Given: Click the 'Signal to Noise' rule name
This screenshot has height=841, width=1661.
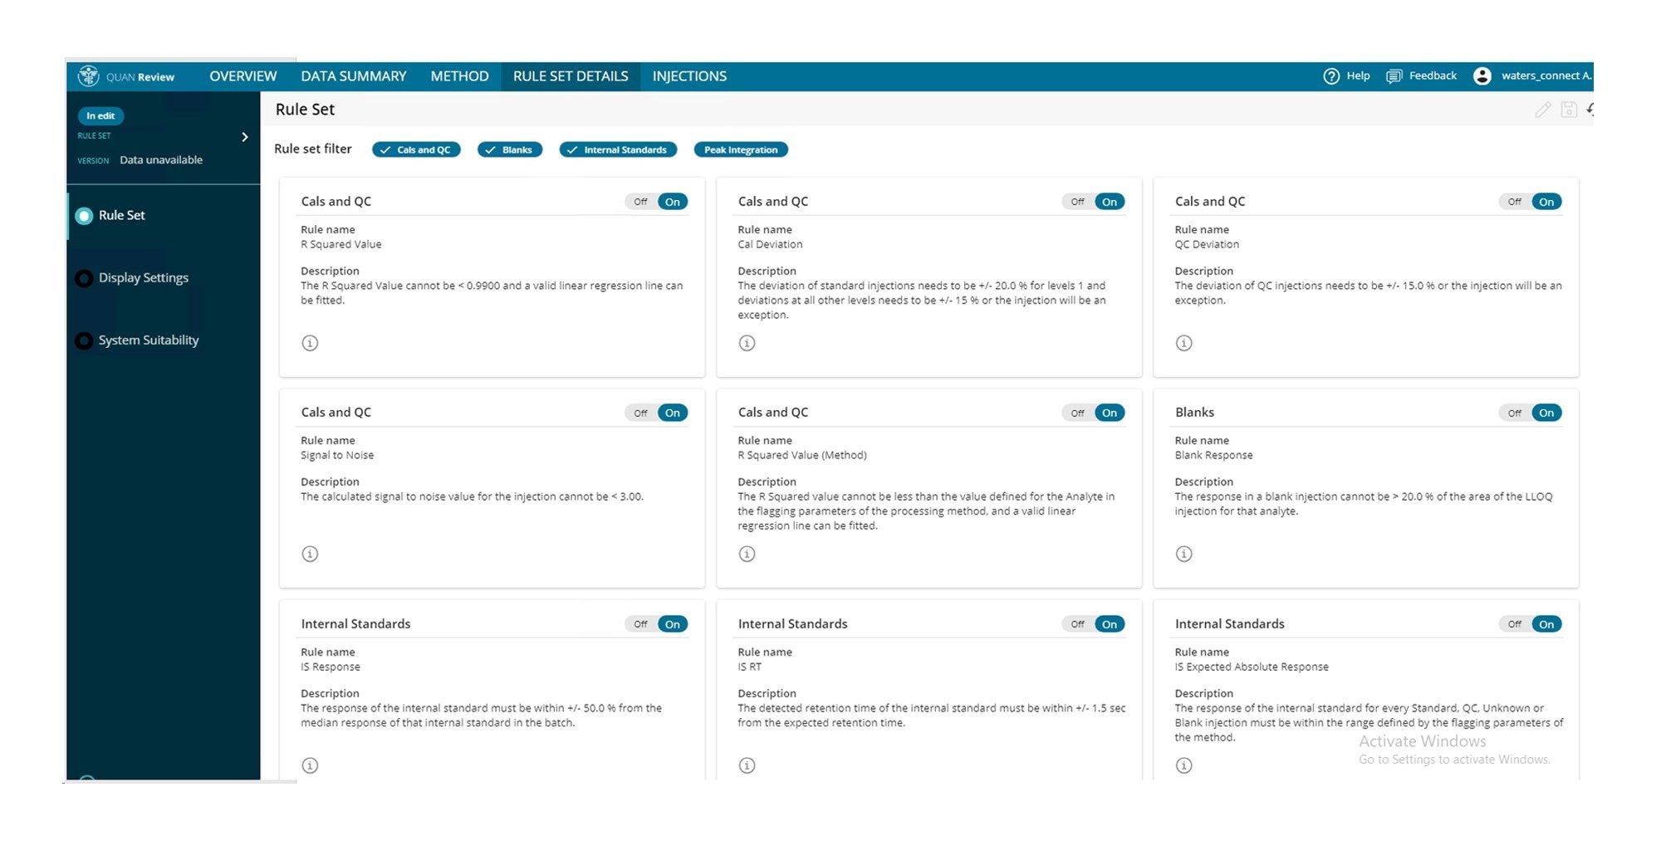Looking at the screenshot, I should [x=337, y=456].
